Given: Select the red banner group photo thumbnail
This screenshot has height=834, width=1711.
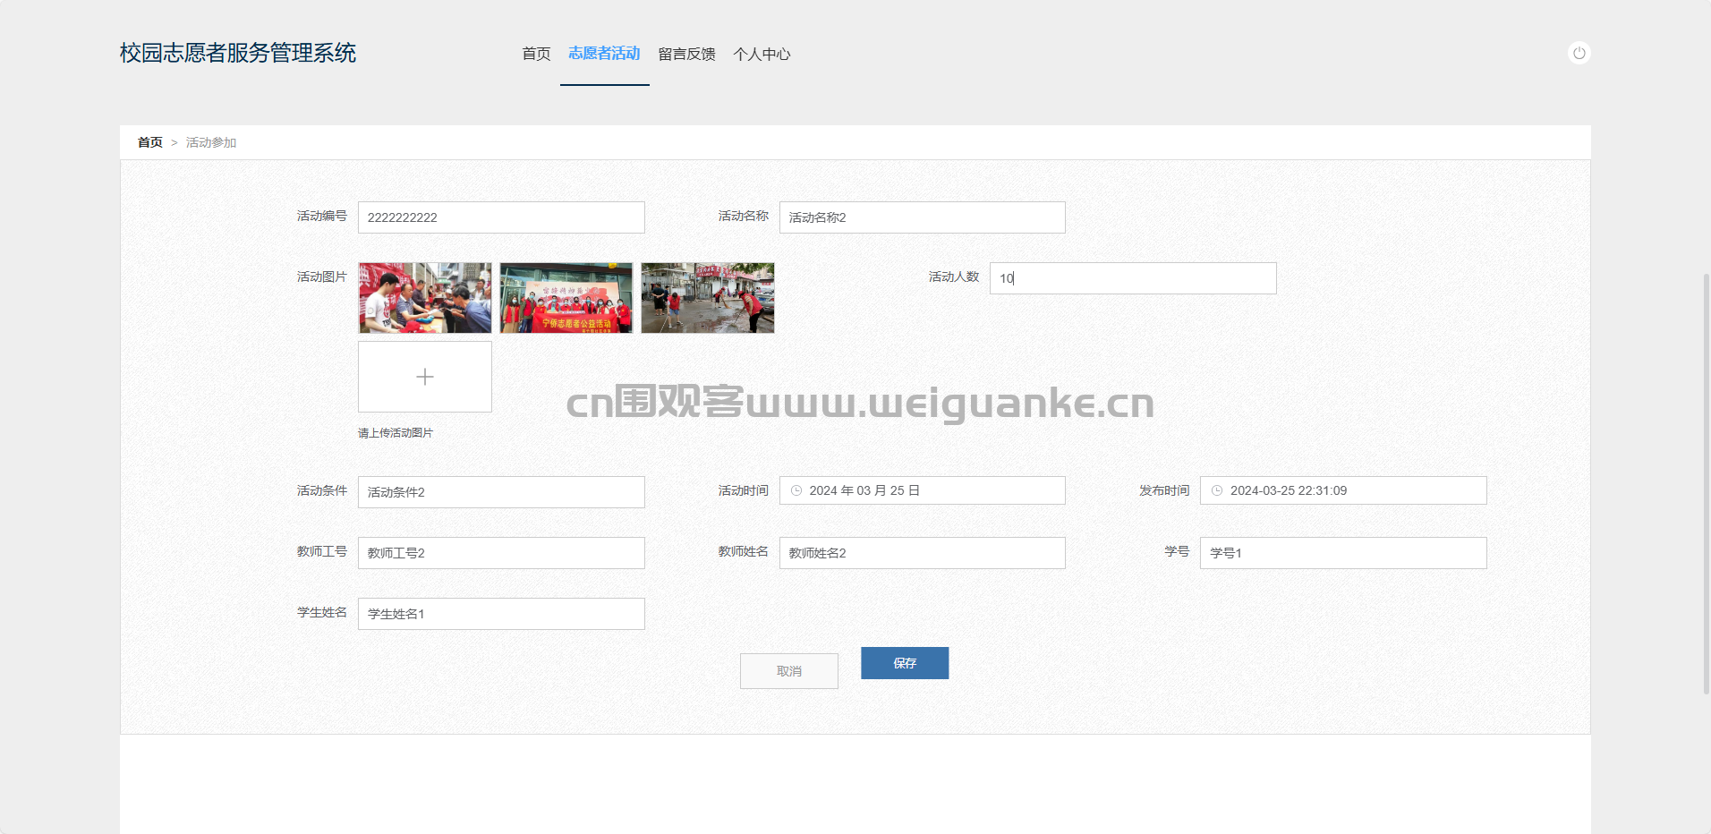Looking at the screenshot, I should 566,298.
